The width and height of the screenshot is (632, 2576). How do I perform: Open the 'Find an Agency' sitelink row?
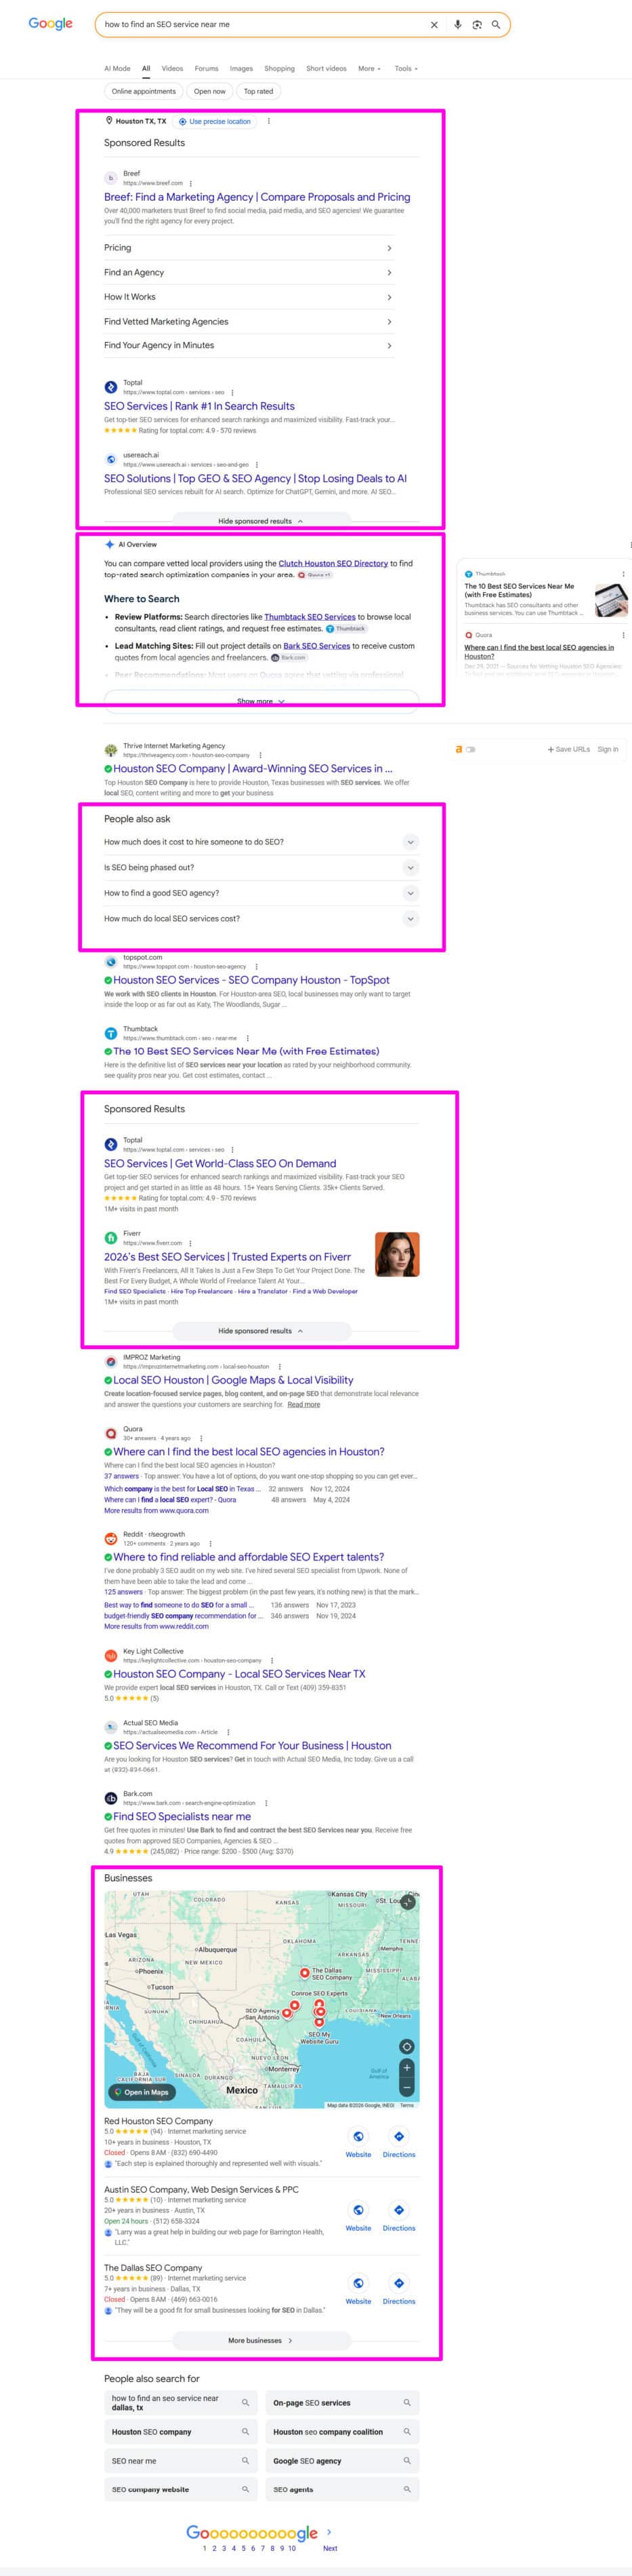pos(248,272)
